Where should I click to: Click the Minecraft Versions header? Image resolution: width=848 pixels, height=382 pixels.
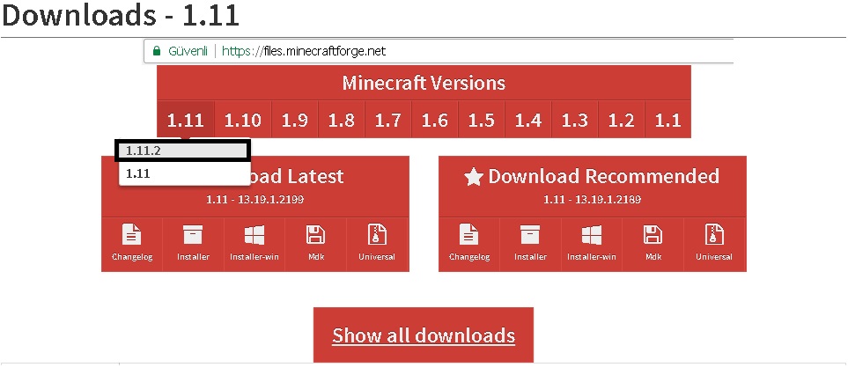[424, 84]
